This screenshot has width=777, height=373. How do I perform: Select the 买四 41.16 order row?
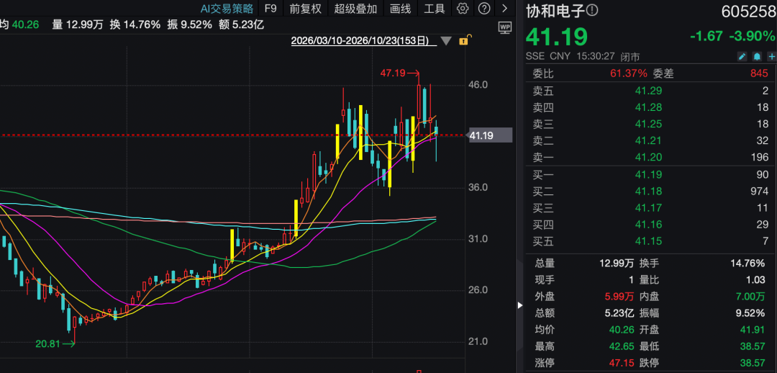pyautogui.click(x=650, y=225)
